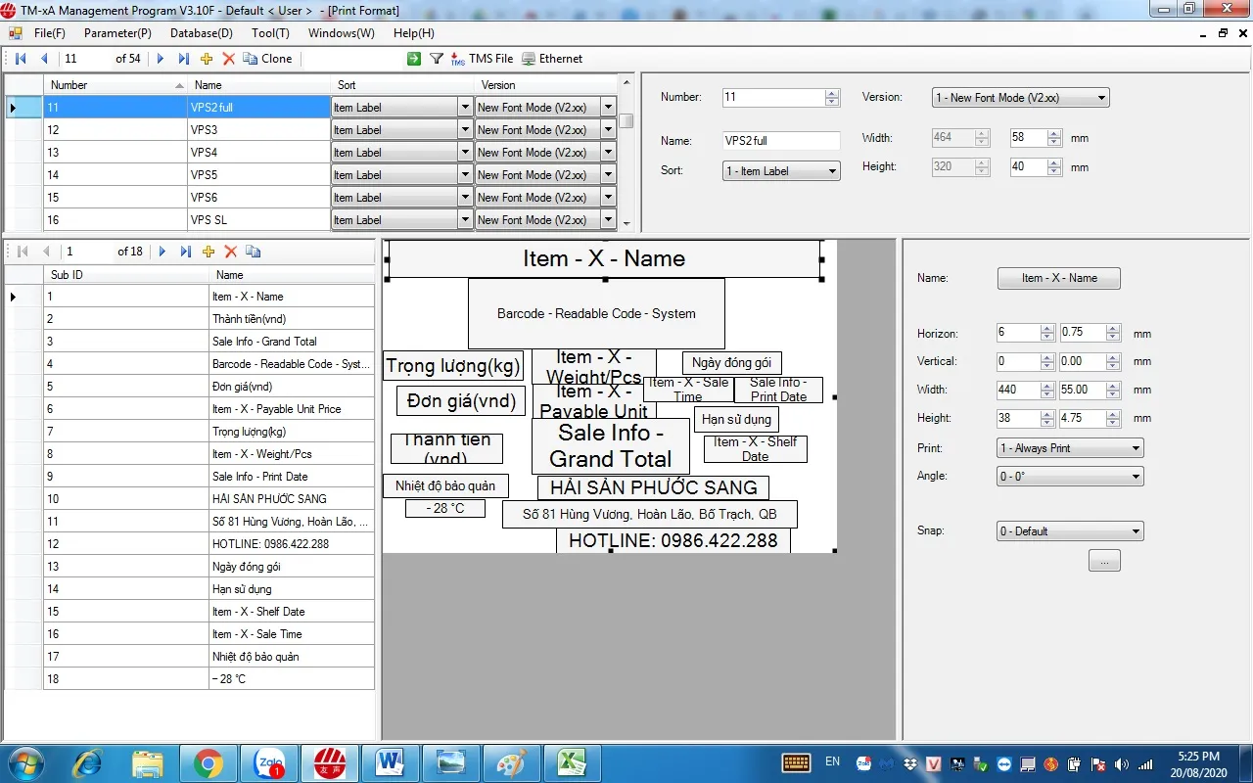The height and width of the screenshot is (783, 1253).
Task: Click the Width 55.00 mm input
Action: coord(1081,390)
